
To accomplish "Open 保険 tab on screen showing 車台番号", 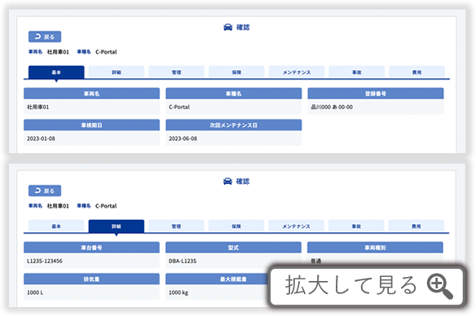I will tap(236, 226).
